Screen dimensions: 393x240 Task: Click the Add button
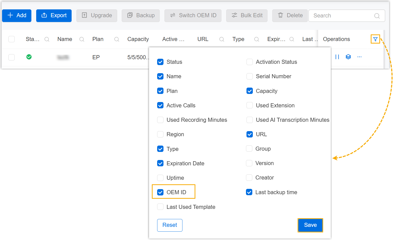click(17, 16)
